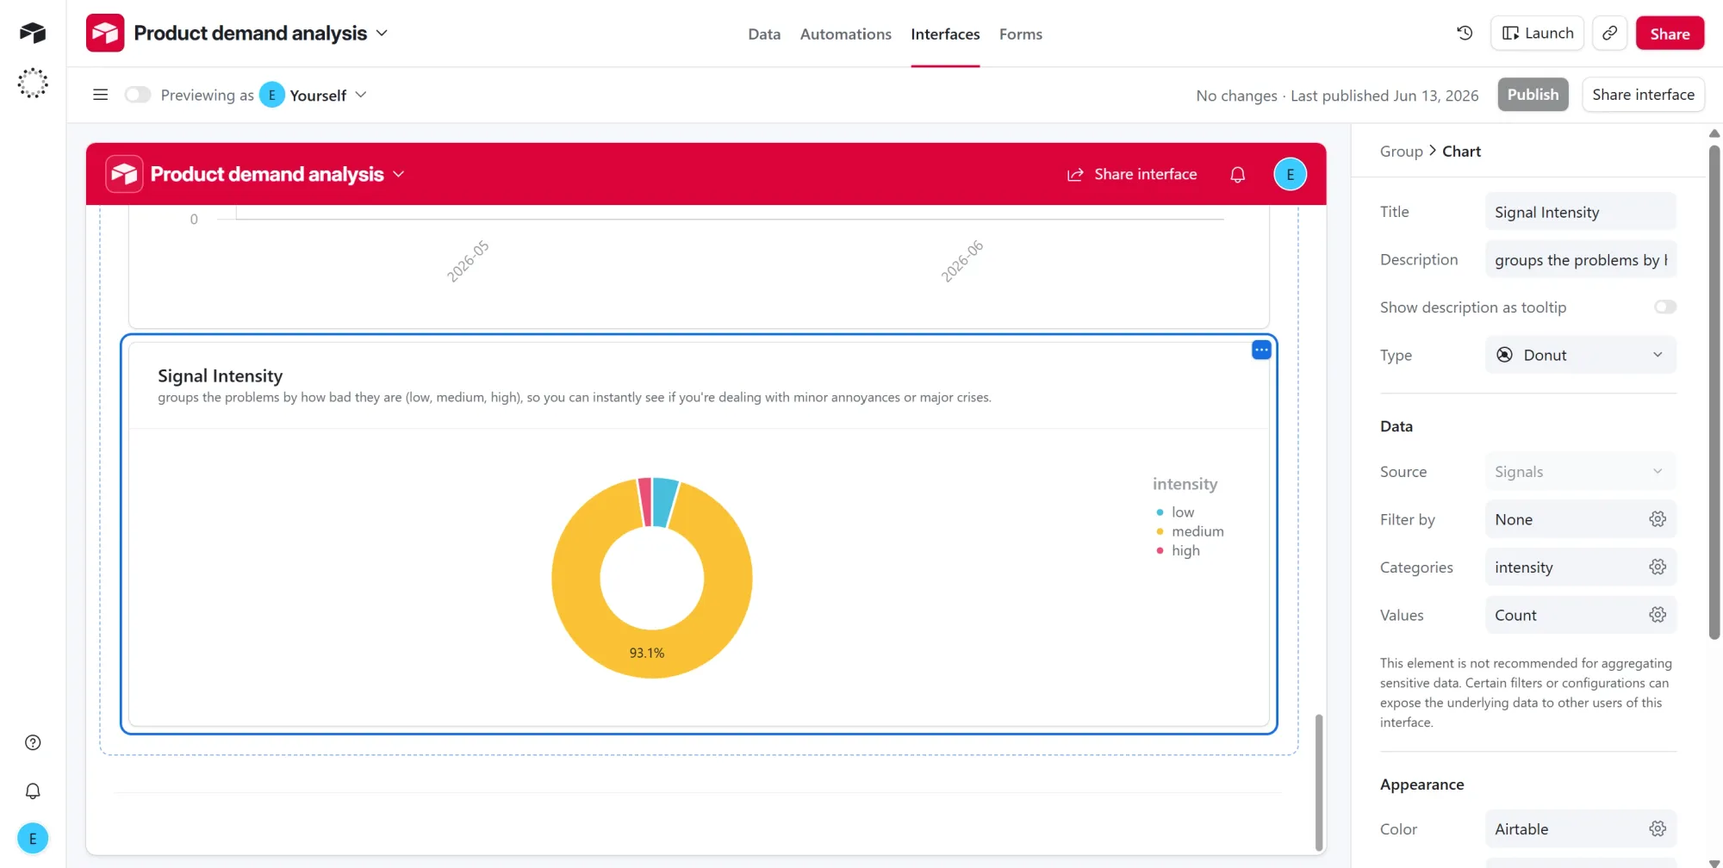The width and height of the screenshot is (1723, 868).
Task: Click the interface canvas vertical scrollbar
Action: [x=1318, y=782]
